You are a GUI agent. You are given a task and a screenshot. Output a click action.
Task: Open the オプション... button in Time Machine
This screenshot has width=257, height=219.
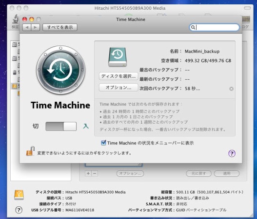pos(119,88)
